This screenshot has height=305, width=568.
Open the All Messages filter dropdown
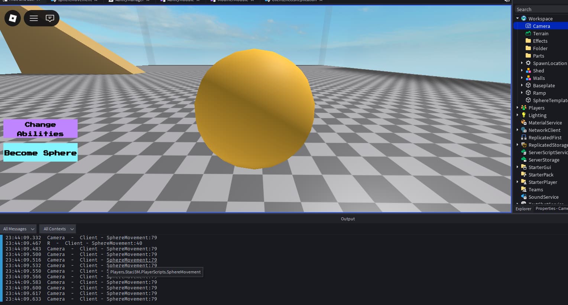pos(19,229)
